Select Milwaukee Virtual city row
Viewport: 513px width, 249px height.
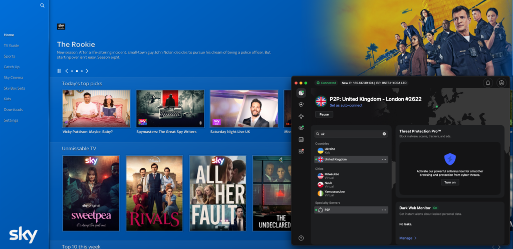point(351,176)
